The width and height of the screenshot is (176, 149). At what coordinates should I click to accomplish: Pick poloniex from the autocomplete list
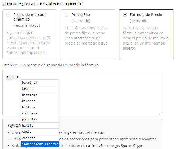pyautogui.click(x=40, y=119)
